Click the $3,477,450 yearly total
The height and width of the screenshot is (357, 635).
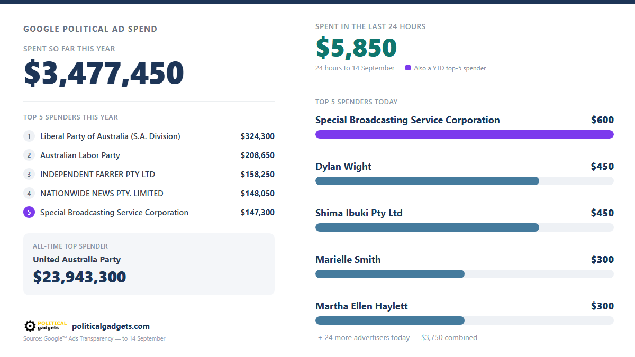click(x=104, y=74)
